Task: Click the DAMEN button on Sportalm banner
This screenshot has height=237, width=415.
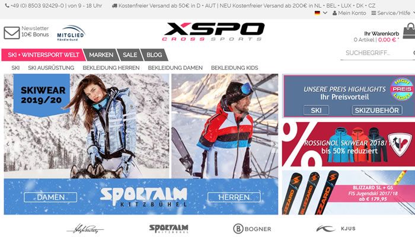Action: (50, 197)
